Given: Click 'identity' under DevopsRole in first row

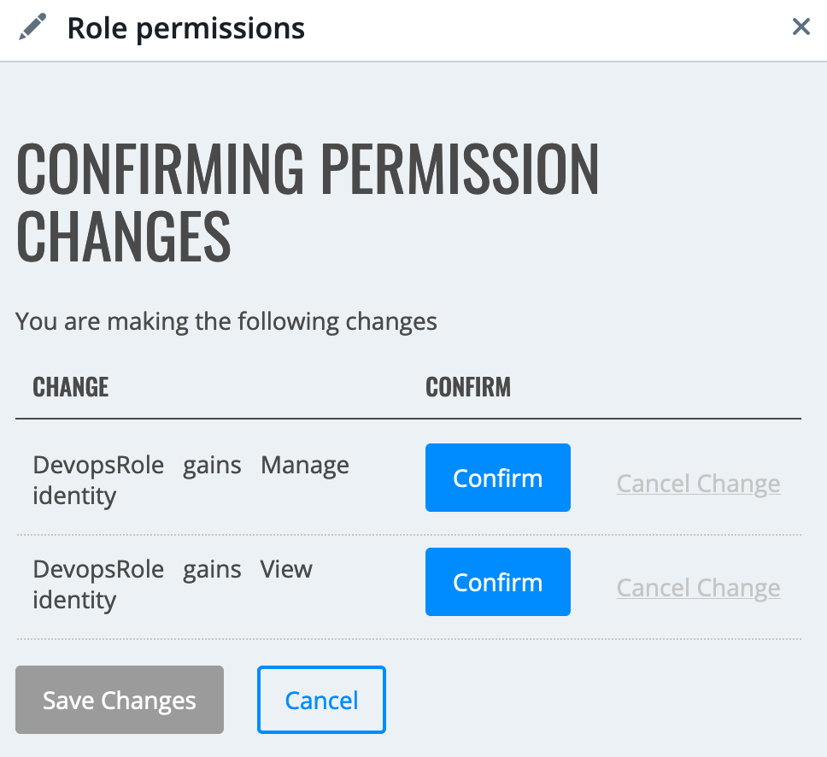Looking at the screenshot, I should click(74, 497).
